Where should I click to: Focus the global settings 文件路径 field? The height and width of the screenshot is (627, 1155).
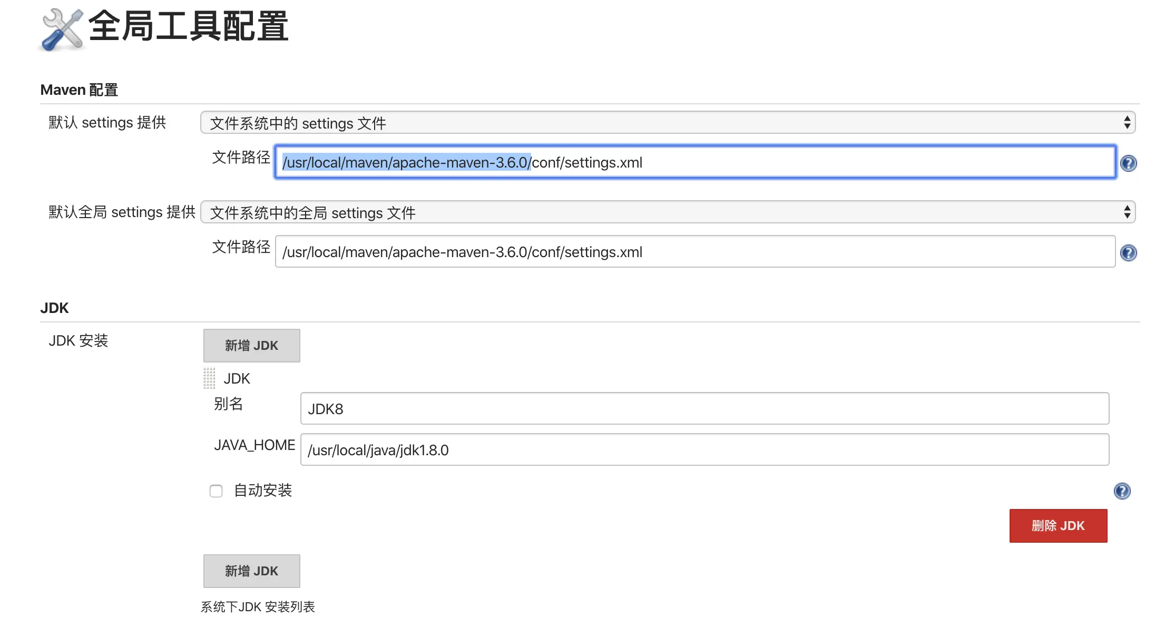(x=694, y=252)
